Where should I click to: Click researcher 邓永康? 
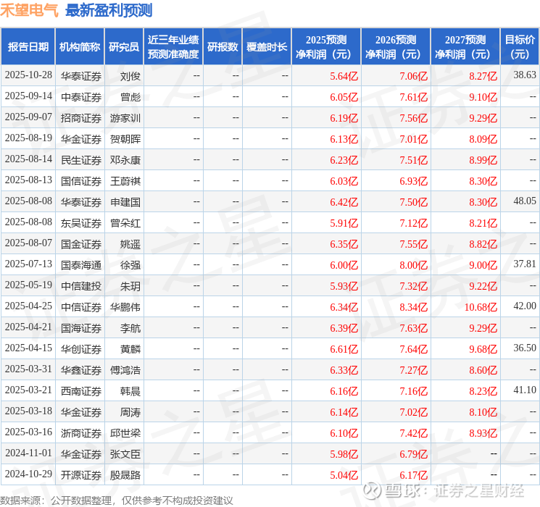[125, 160]
